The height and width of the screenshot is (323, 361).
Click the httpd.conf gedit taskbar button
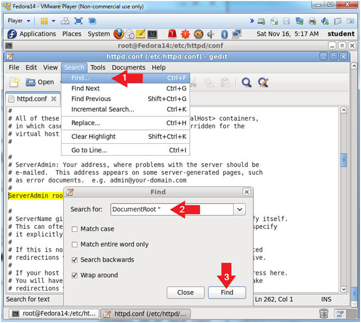tap(145, 313)
